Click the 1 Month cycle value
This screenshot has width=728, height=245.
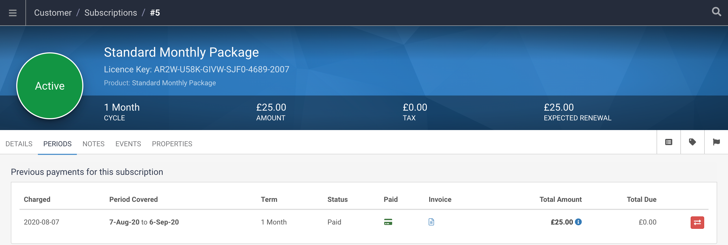[122, 107]
